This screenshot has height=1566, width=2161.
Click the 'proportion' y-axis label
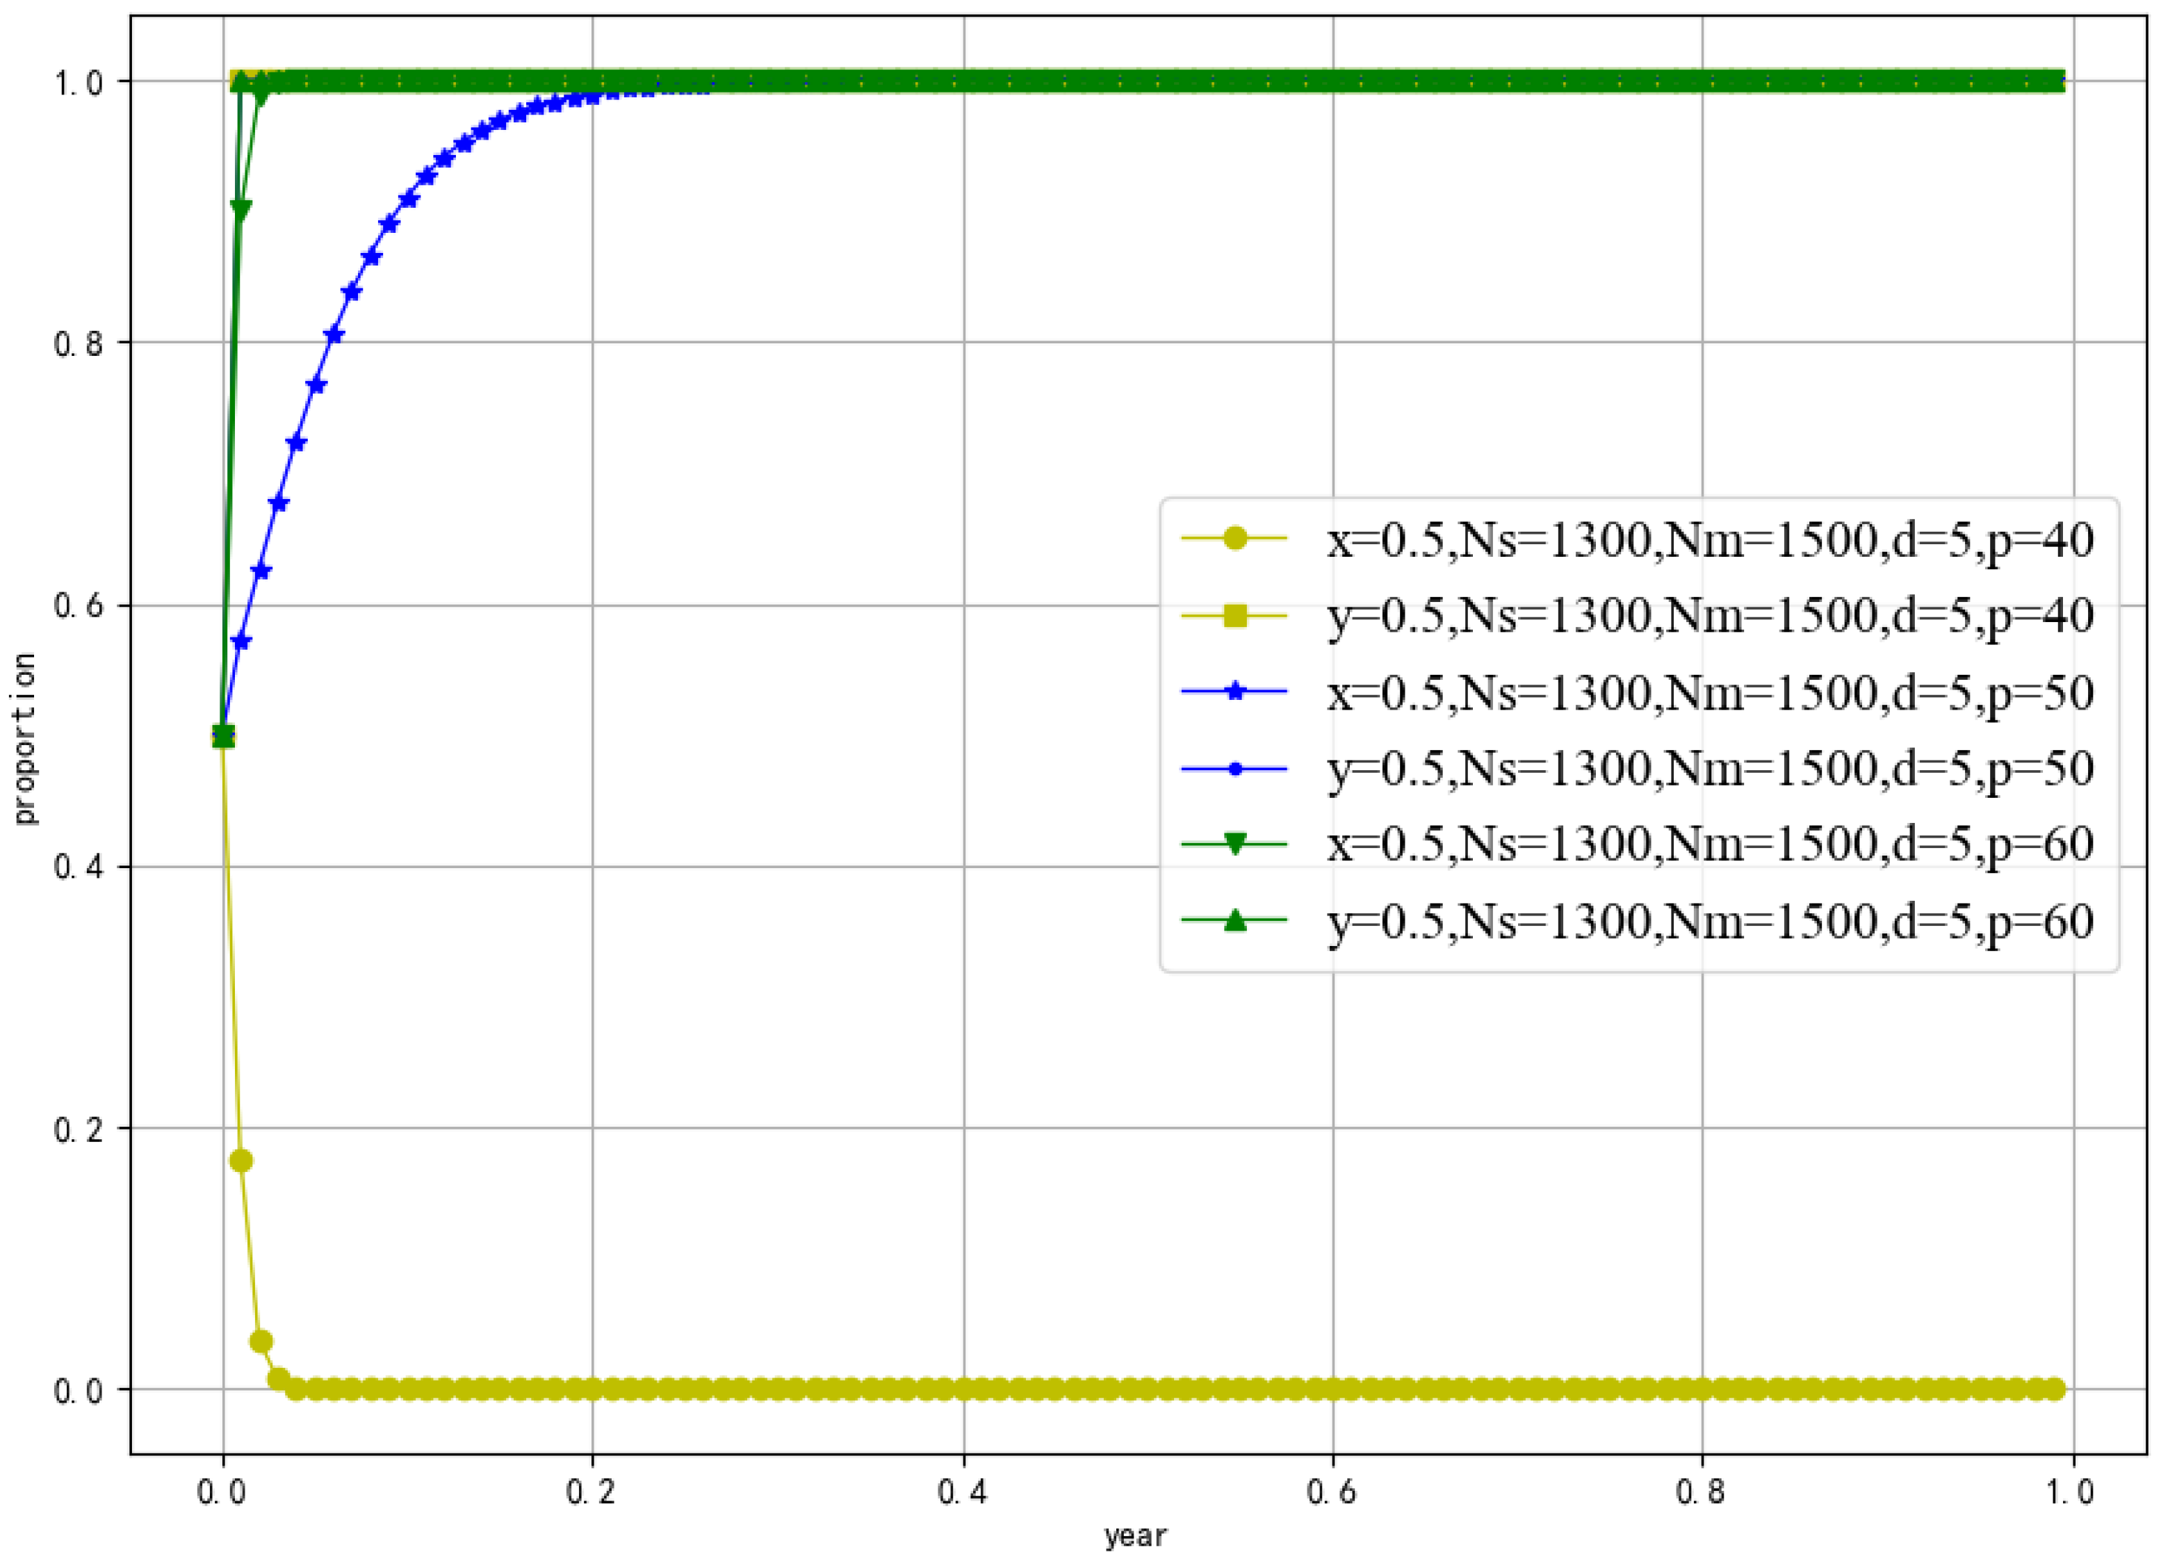[24, 738]
